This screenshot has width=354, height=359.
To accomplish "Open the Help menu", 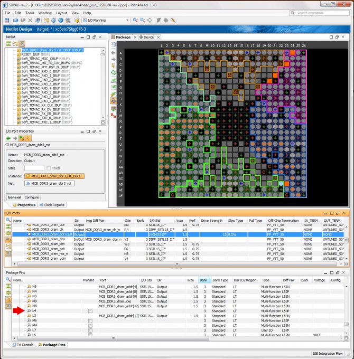I will click(87, 13).
